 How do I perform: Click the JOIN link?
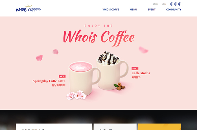(x=164, y=4)
